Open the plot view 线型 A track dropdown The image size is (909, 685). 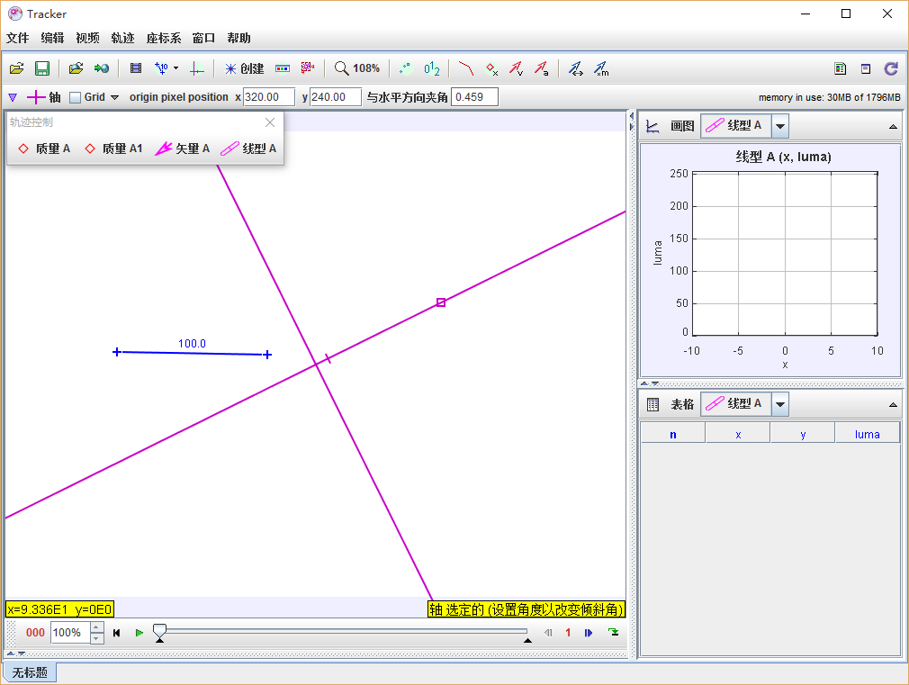point(780,126)
